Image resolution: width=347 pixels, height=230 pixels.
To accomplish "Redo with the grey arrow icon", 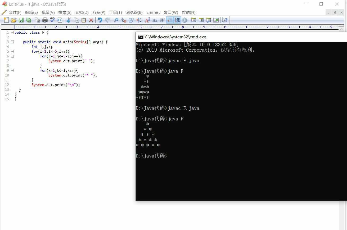I will click(107, 20).
